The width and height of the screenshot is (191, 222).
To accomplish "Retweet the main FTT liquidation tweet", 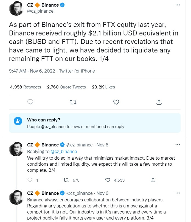I will tap(73, 102).
